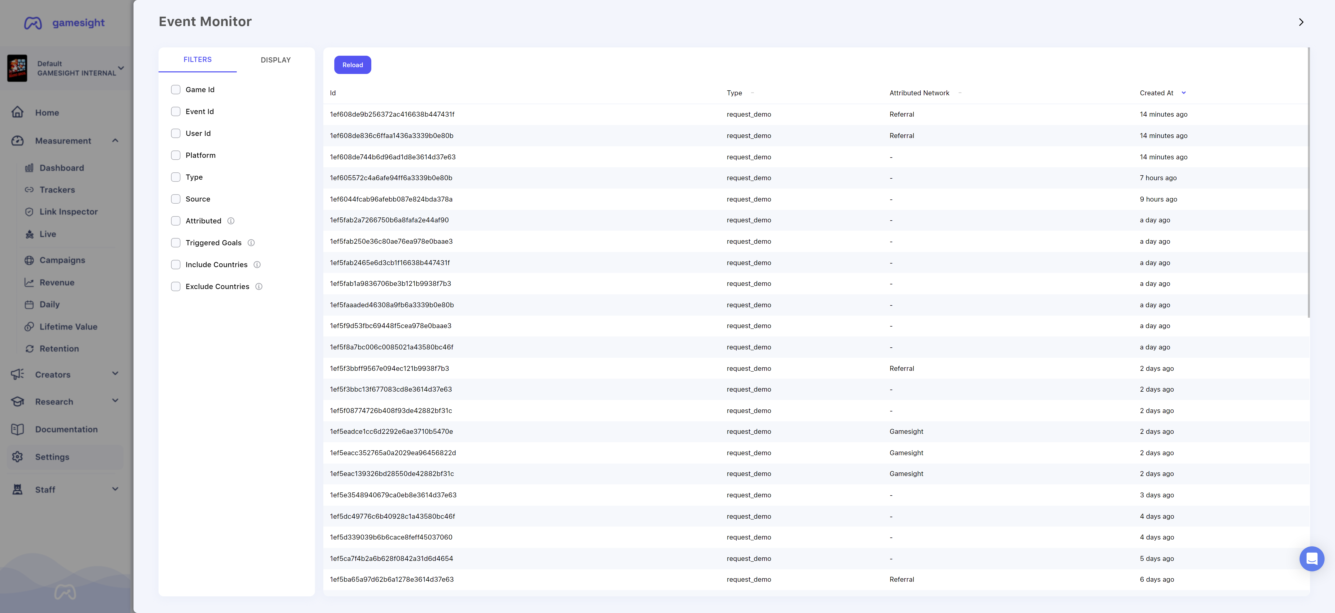1335x613 pixels.
Task: Click the Home house icon
Action: pyautogui.click(x=18, y=112)
